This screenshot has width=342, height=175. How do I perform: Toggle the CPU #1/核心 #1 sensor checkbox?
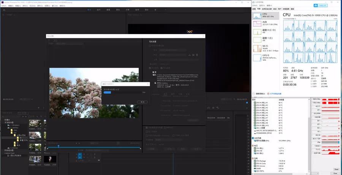255,103
